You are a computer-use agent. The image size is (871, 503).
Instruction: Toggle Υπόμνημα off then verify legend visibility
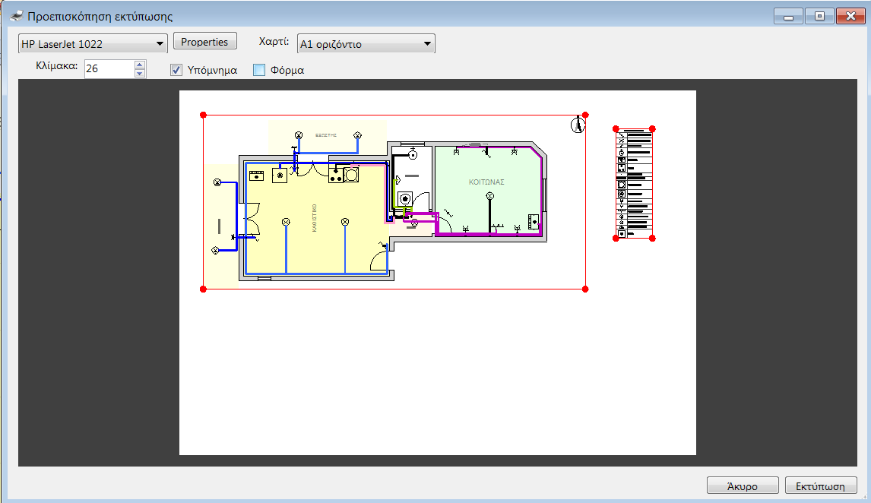coord(176,69)
